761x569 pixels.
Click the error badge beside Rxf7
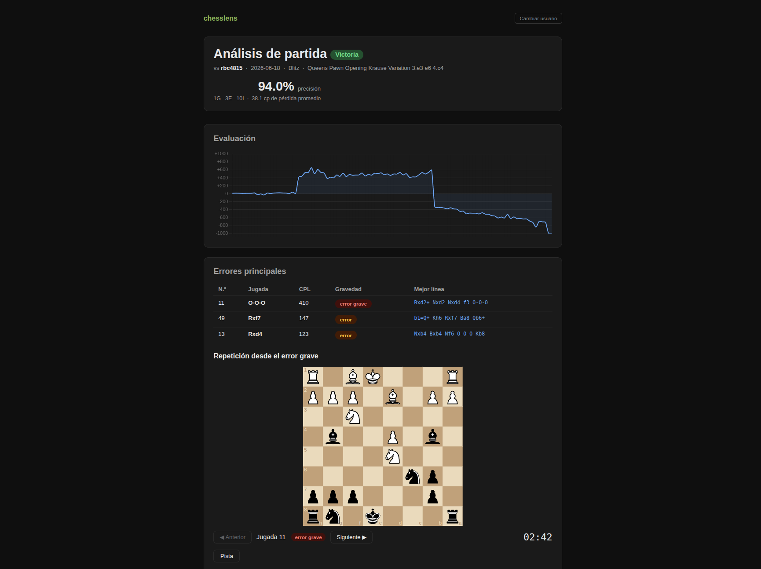tap(346, 320)
